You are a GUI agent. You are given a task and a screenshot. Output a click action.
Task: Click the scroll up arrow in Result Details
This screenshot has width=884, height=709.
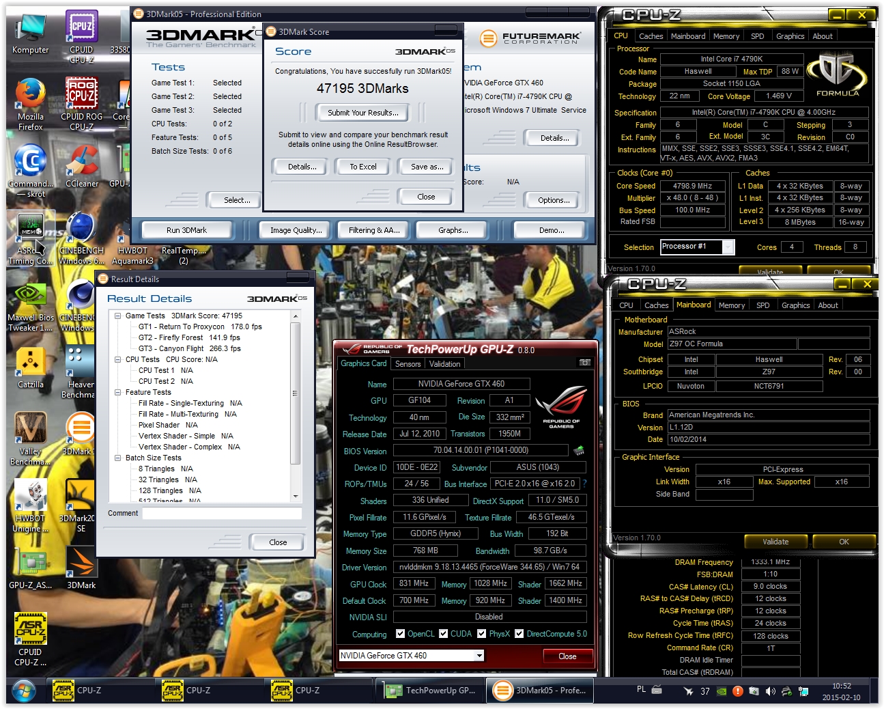(296, 316)
